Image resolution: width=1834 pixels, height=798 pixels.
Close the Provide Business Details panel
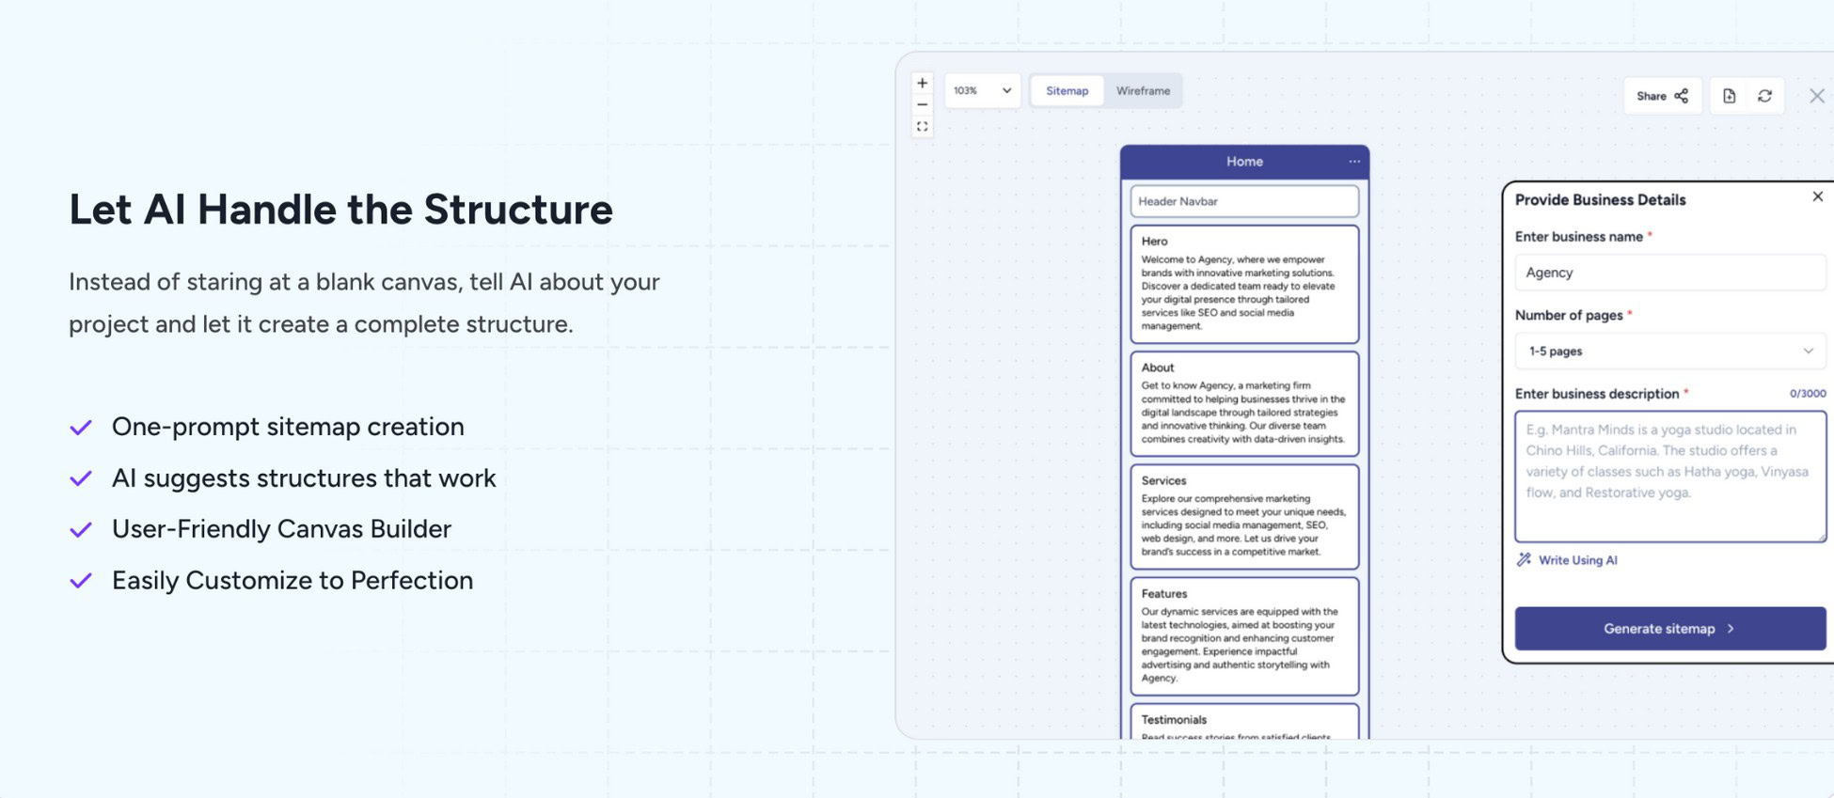click(1817, 196)
